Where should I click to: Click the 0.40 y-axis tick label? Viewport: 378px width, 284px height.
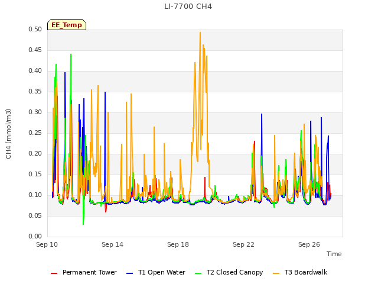pyautogui.click(x=35, y=71)
